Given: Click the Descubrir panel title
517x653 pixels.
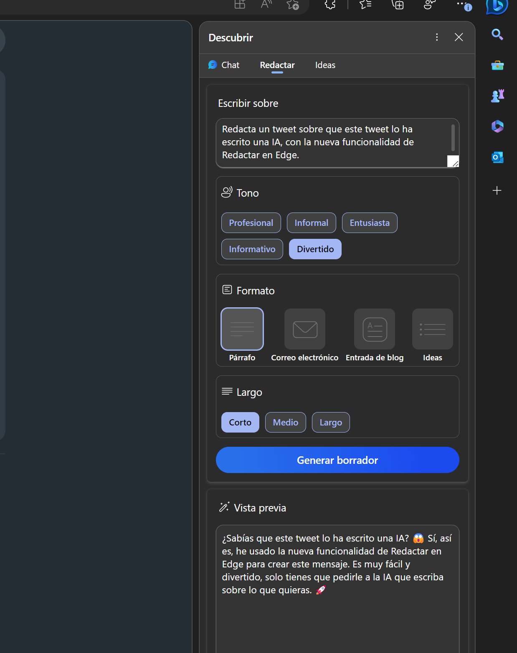Looking at the screenshot, I should 231,38.
